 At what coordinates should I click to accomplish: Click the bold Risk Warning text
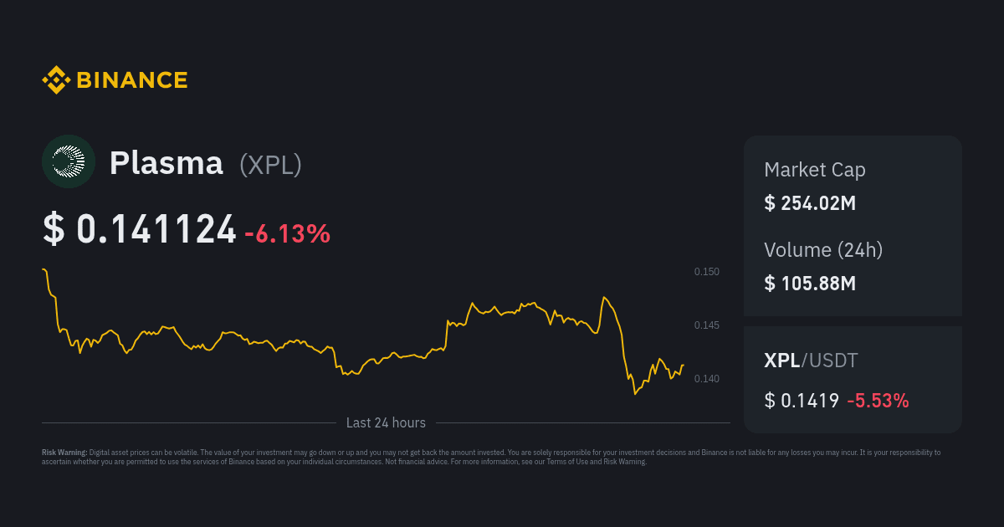64,453
